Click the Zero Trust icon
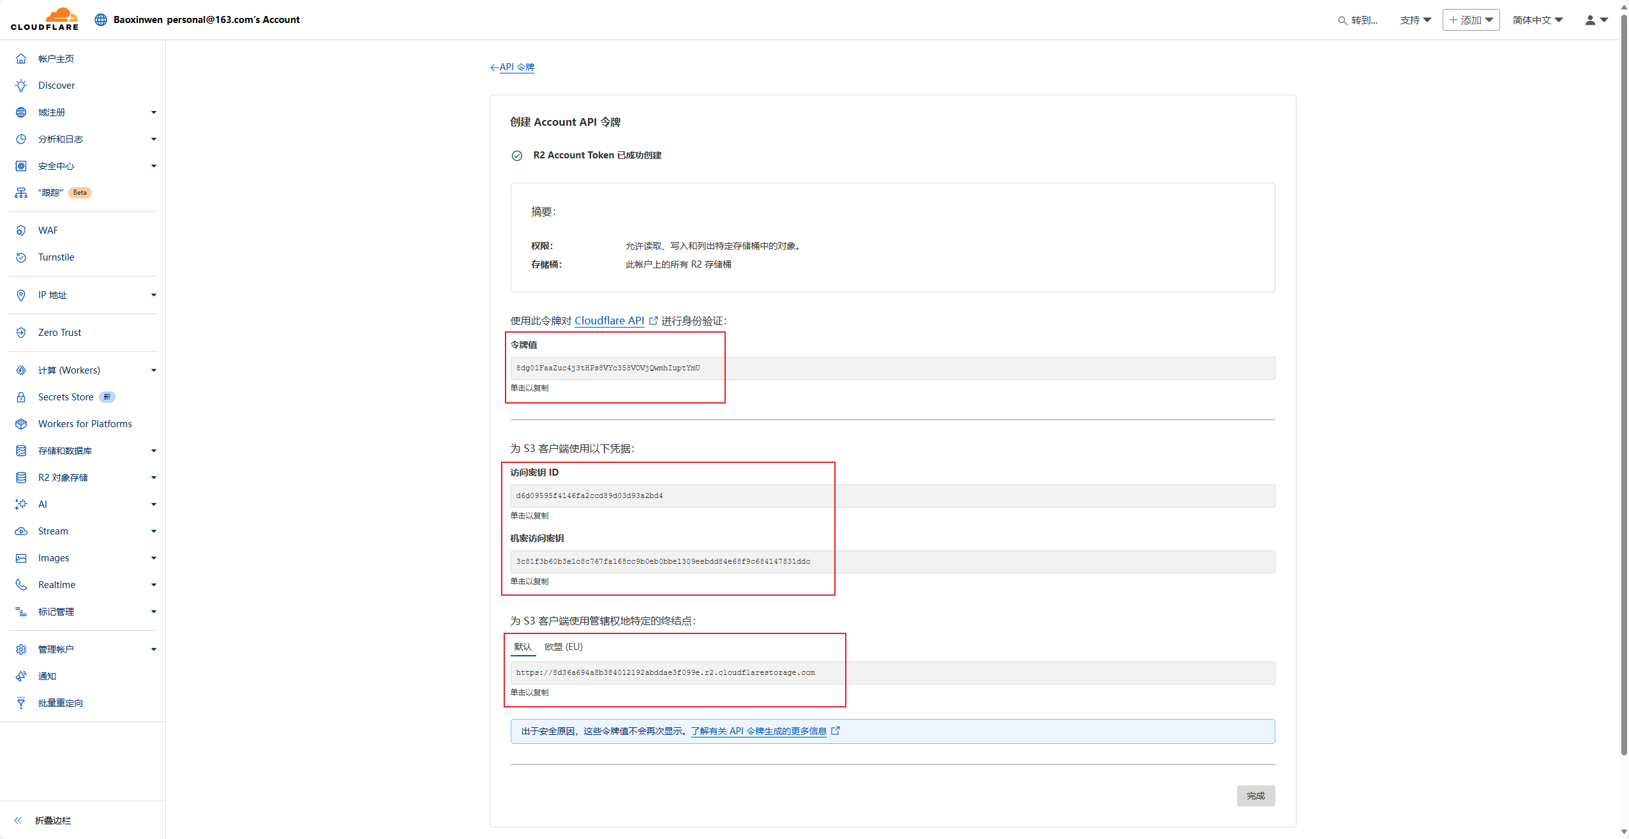The width and height of the screenshot is (1629, 839). click(x=21, y=333)
